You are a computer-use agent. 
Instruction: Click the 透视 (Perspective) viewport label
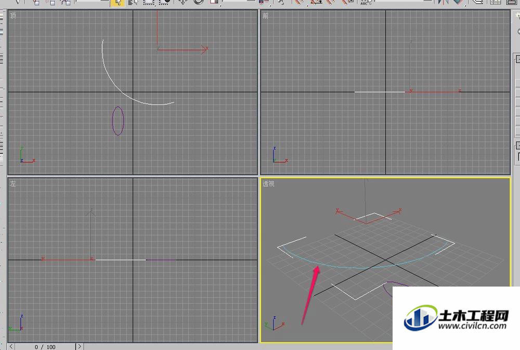pos(268,184)
